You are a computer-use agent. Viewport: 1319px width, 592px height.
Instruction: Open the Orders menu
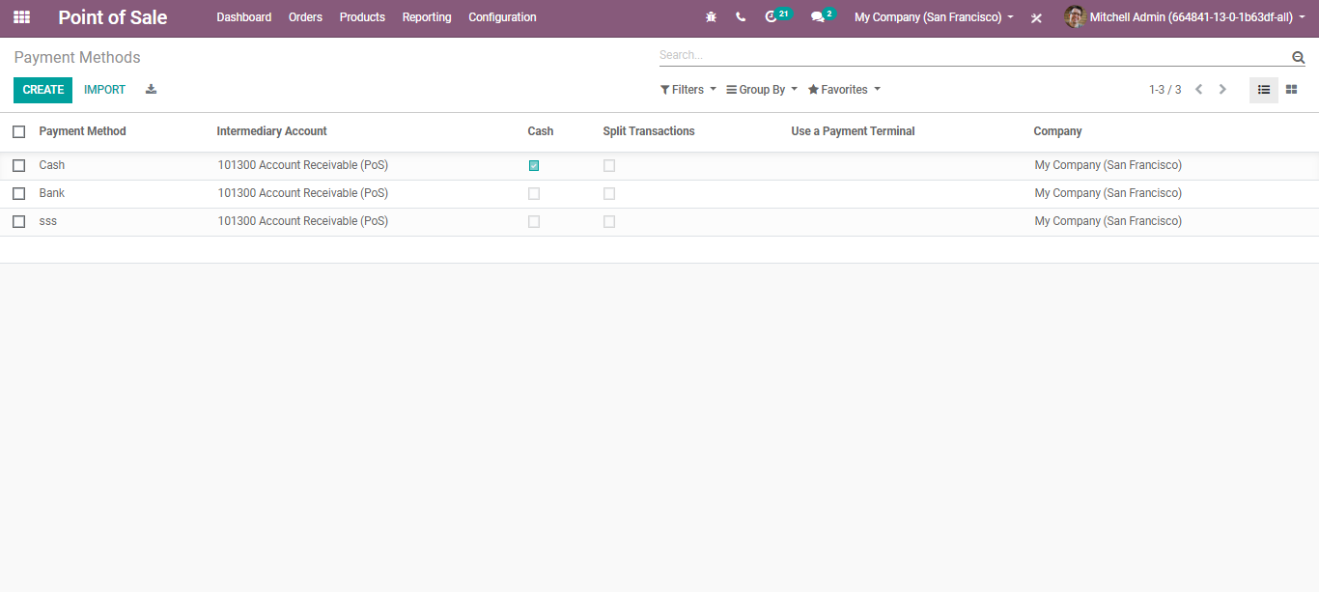click(306, 17)
